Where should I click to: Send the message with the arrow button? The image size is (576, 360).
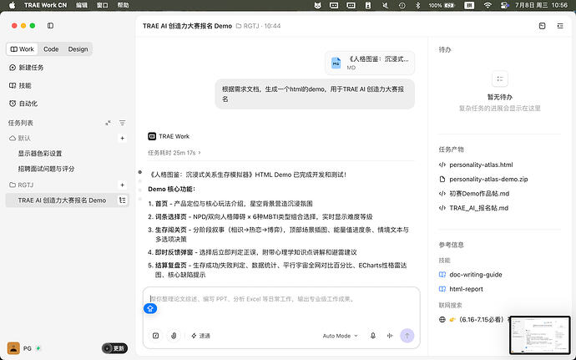click(407, 336)
